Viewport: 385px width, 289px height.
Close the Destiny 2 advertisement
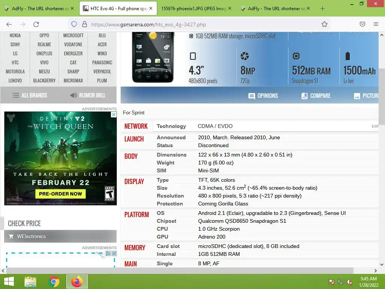(x=114, y=114)
